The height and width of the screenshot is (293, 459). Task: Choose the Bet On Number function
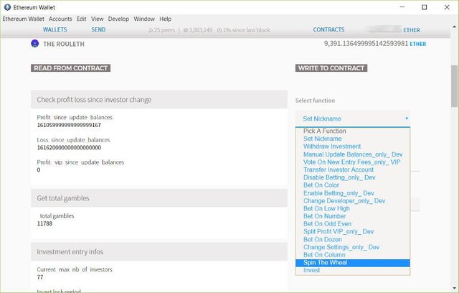tap(353, 216)
